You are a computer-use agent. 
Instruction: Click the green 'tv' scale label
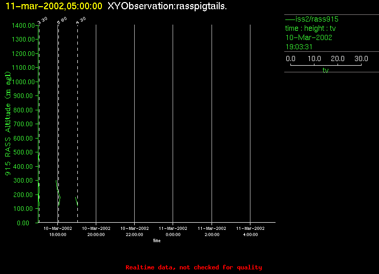(326, 70)
